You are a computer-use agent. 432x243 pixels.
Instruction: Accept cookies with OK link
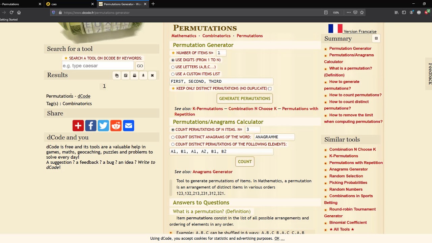click(277, 238)
